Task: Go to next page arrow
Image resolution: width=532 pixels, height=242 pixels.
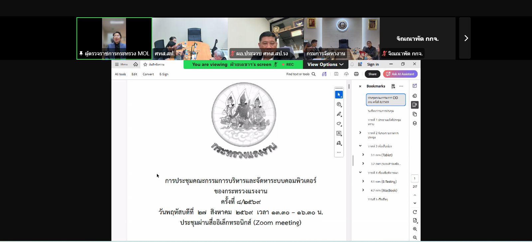Action: pyautogui.click(x=415, y=203)
